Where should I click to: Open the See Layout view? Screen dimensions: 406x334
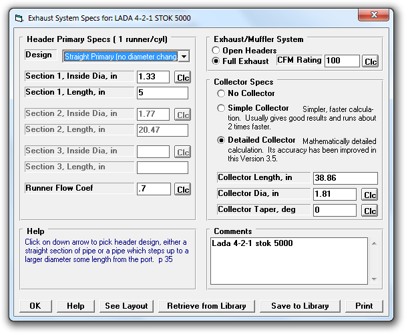tap(126, 306)
